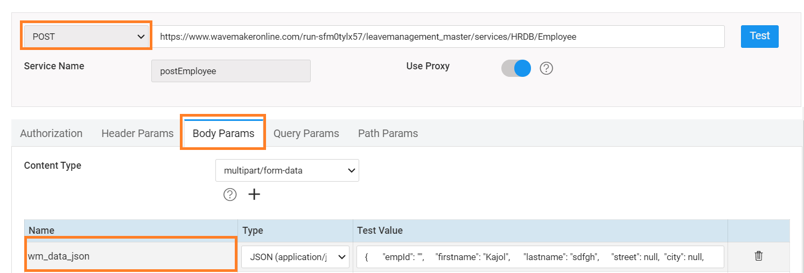
Task: Click the service URL input field
Action: click(x=439, y=37)
